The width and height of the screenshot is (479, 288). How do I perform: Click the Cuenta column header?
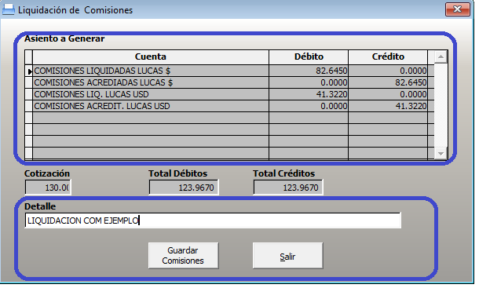point(151,57)
